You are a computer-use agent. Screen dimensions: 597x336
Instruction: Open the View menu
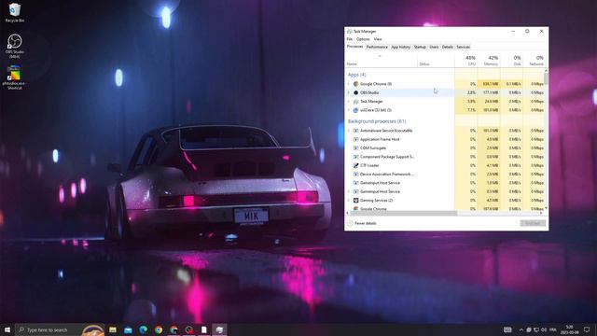tap(378, 39)
